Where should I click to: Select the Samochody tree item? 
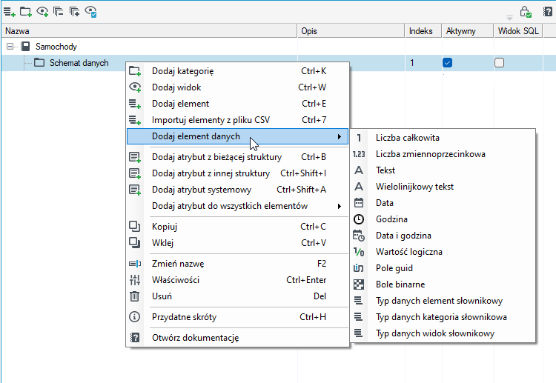(56, 47)
